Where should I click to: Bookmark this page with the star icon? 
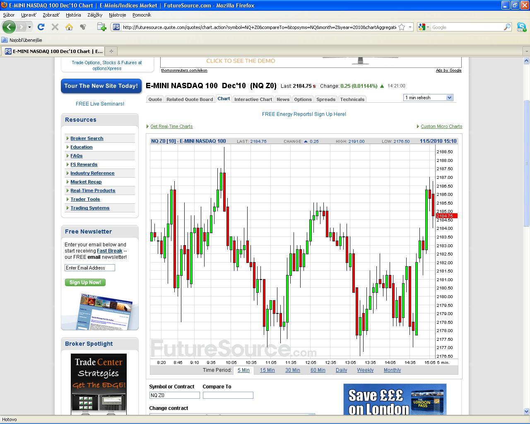click(x=402, y=27)
